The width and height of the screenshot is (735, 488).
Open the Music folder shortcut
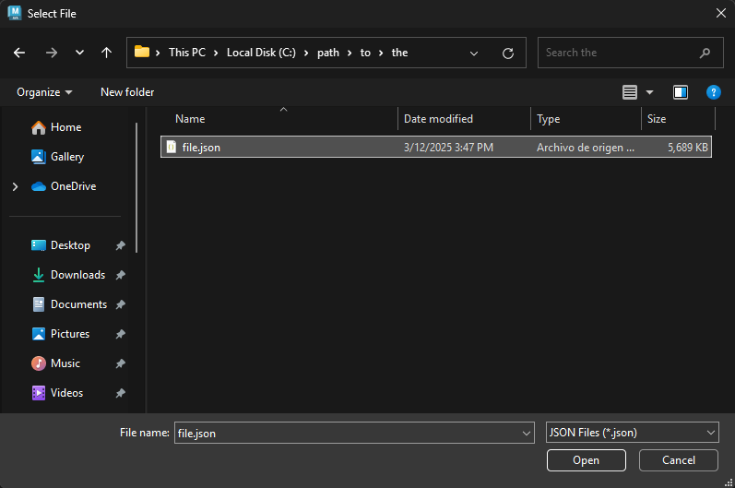[x=65, y=363]
